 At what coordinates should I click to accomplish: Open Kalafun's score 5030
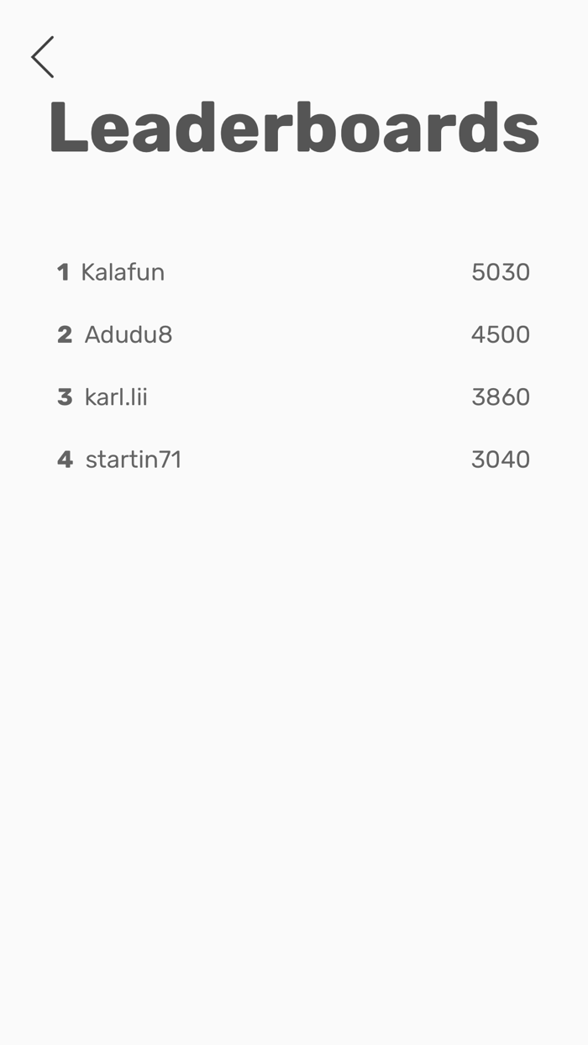pyautogui.click(x=501, y=271)
